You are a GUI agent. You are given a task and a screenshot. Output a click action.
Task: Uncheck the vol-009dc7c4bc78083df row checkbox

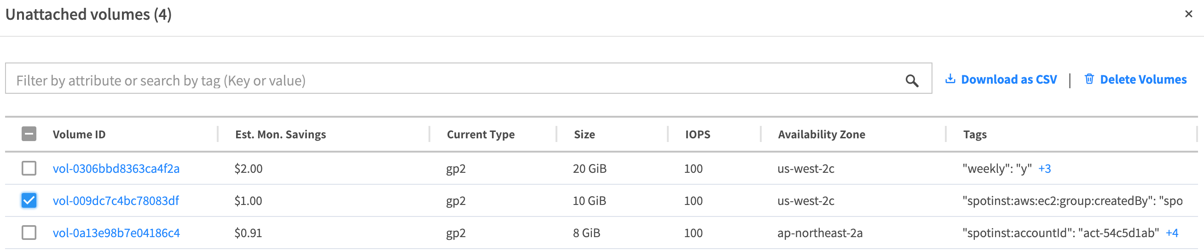29,200
